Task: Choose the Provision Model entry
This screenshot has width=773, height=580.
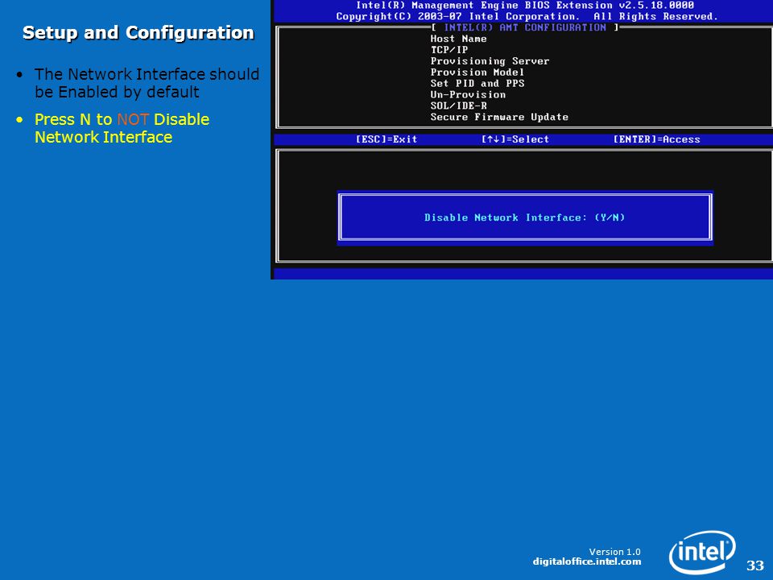Action: 476,72
